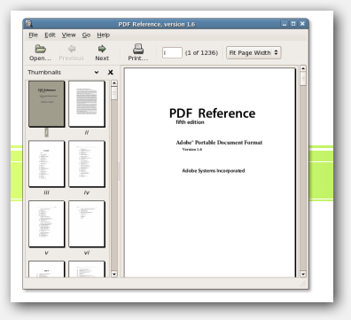Select the page iv thumbnail
The image size is (351, 320).
click(87, 164)
